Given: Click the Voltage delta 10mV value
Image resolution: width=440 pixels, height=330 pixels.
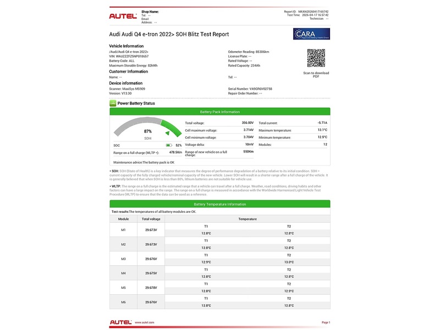Looking at the screenshot, I should point(249,144).
